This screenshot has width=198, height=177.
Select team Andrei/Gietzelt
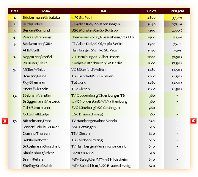pyautogui.click(x=35, y=89)
